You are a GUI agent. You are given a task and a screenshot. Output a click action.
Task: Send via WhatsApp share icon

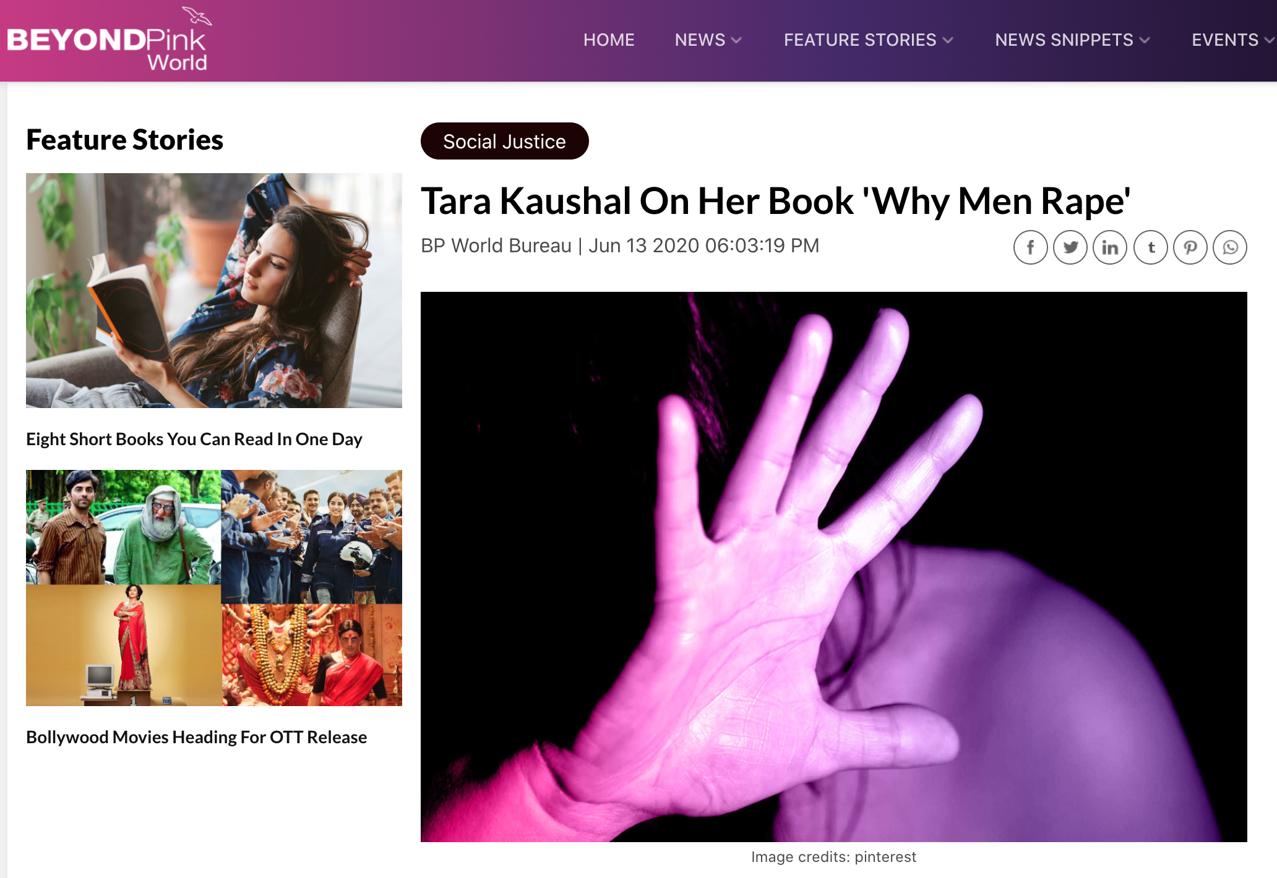pyautogui.click(x=1230, y=248)
